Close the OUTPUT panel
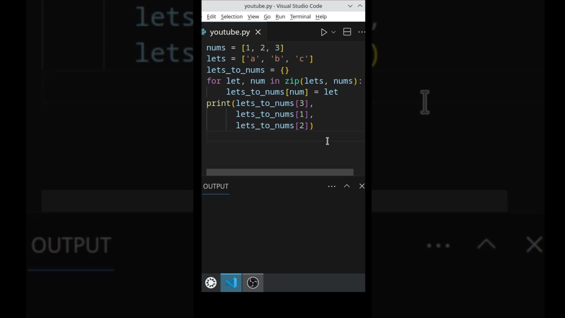This screenshot has width=565, height=318. (362, 186)
